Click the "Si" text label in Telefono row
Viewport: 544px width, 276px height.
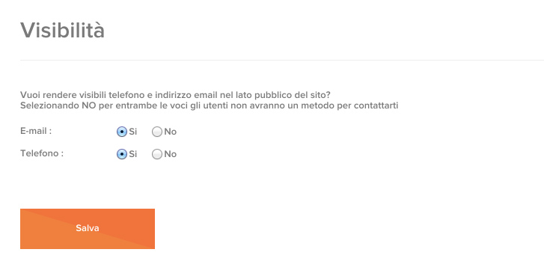pos(133,154)
